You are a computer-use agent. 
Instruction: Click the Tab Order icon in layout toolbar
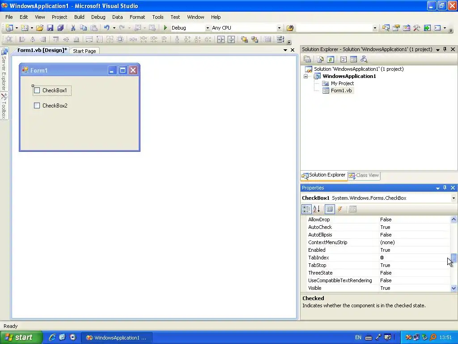coord(280,39)
